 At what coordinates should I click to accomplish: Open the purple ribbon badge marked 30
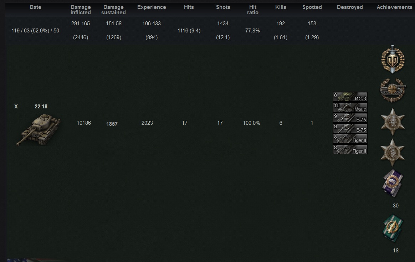click(x=393, y=183)
